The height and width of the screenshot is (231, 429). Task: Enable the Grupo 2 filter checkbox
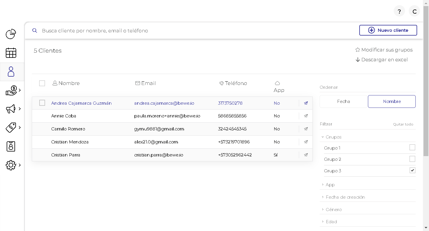412,159
